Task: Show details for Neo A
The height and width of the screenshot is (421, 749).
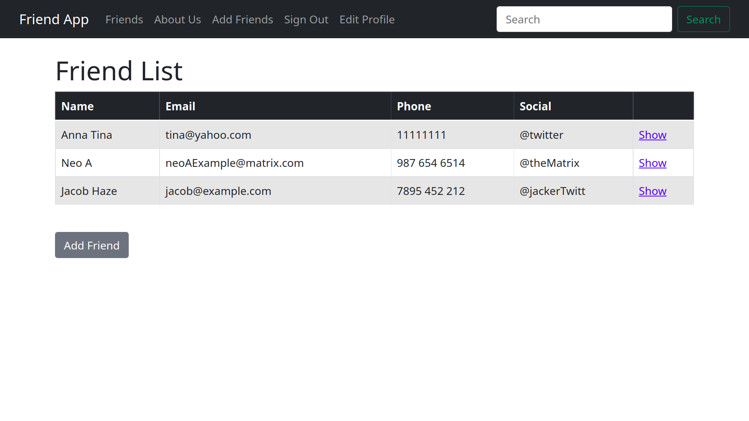Action: click(x=652, y=163)
